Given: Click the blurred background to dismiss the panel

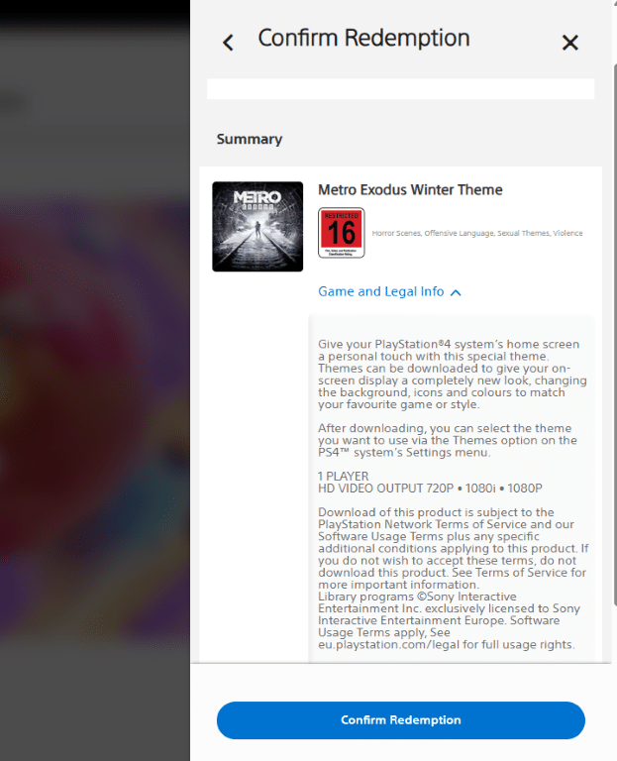Looking at the screenshot, I should click(x=95, y=388).
